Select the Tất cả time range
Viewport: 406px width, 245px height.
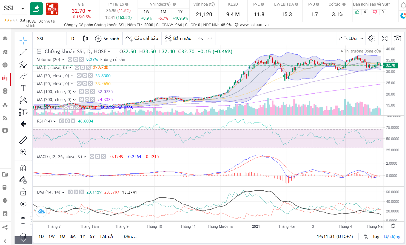pos(106,237)
